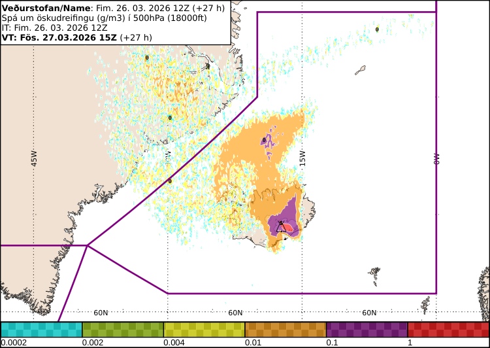Select the red legend swatch above 1

click(449, 330)
